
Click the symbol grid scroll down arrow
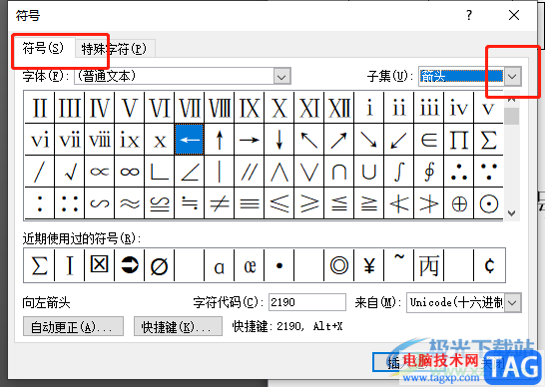[511, 212]
